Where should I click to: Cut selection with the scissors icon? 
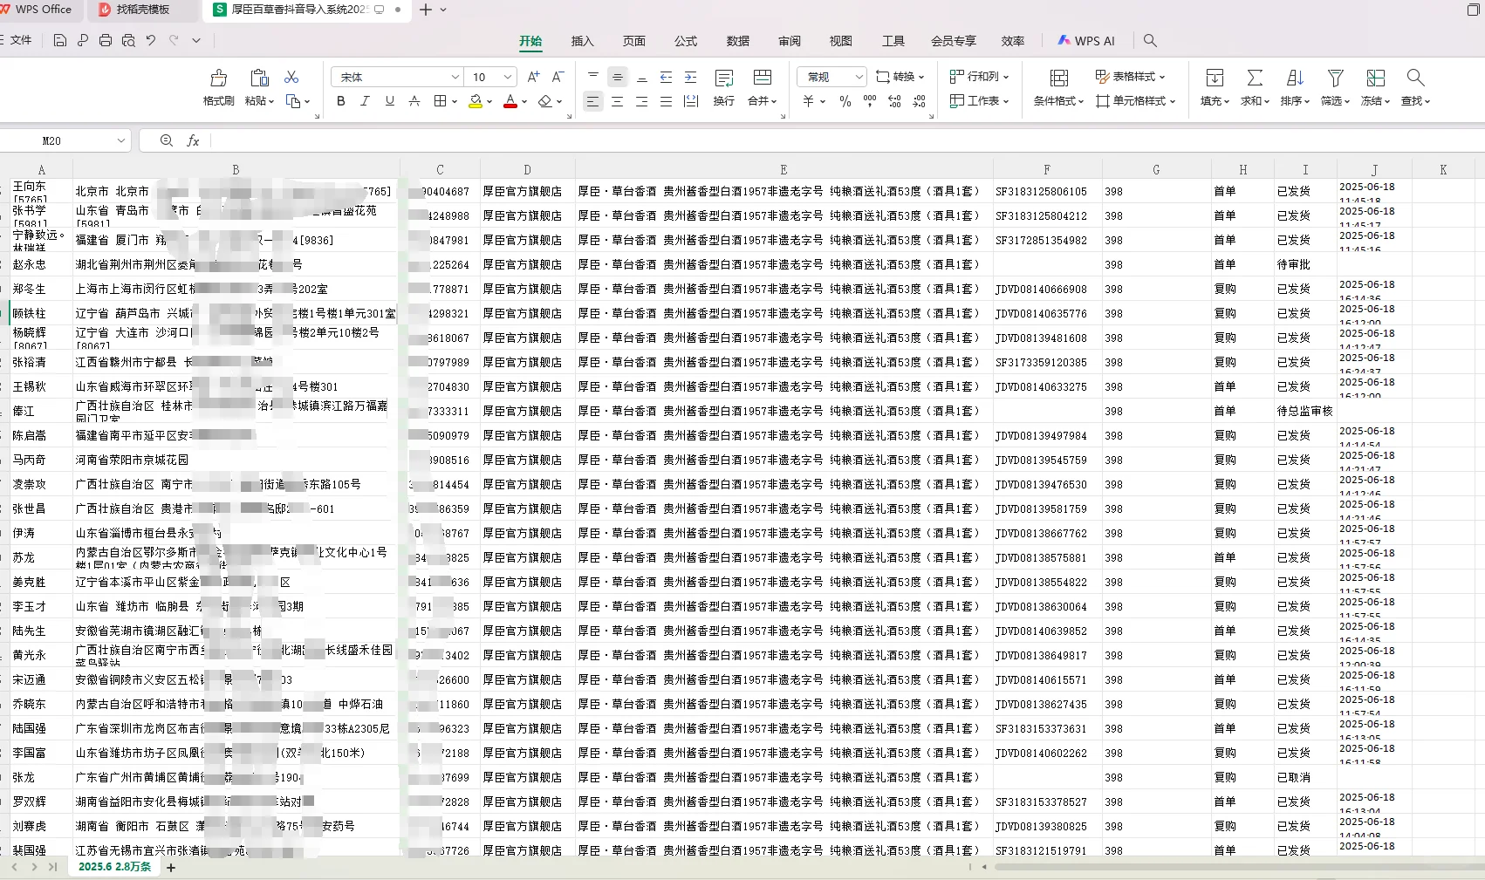point(291,78)
